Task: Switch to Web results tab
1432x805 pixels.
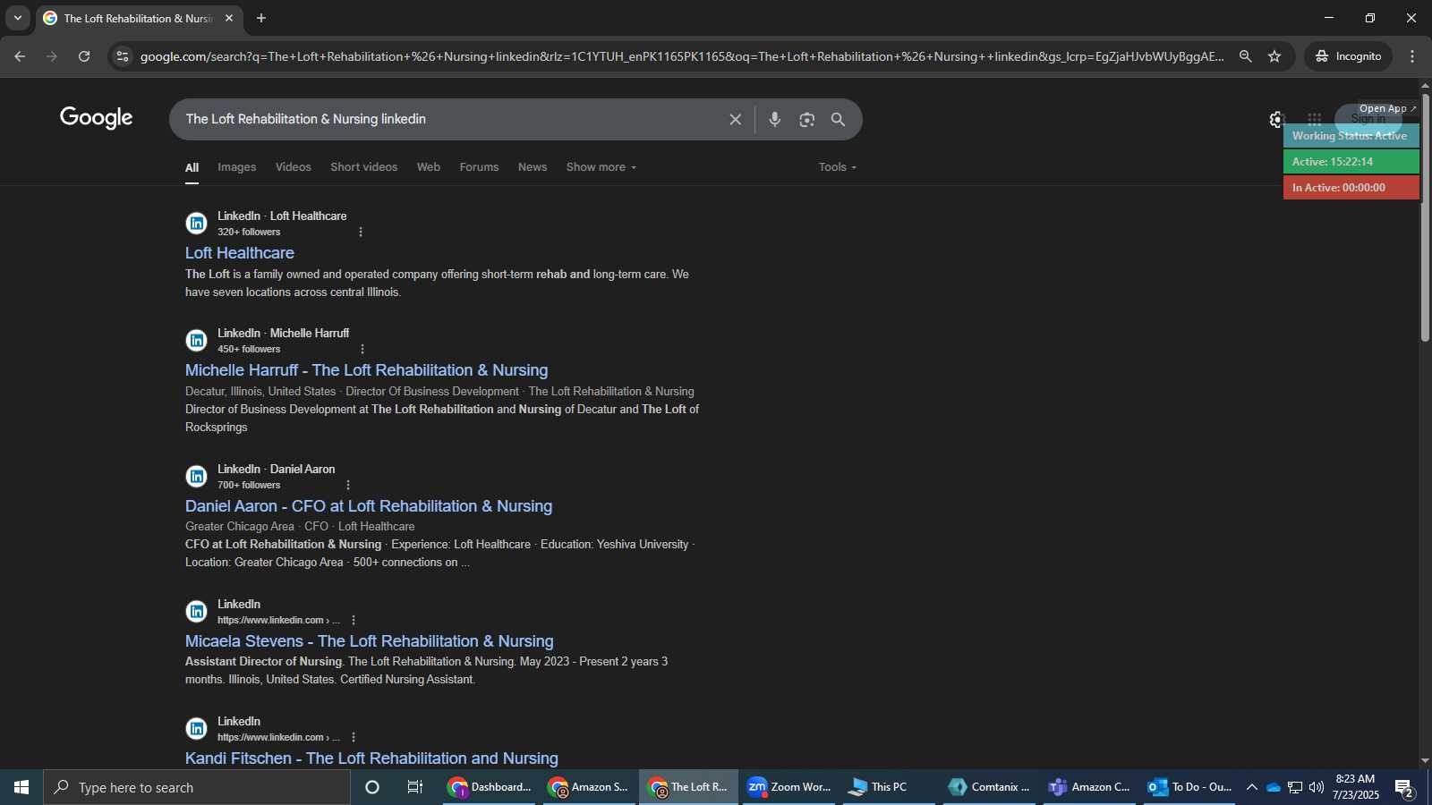Action: tap(428, 167)
